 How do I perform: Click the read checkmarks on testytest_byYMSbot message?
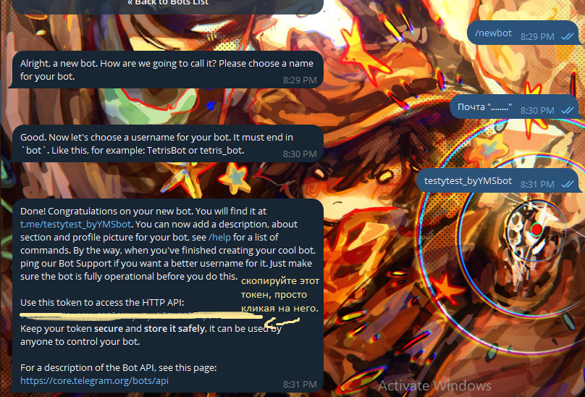point(568,184)
